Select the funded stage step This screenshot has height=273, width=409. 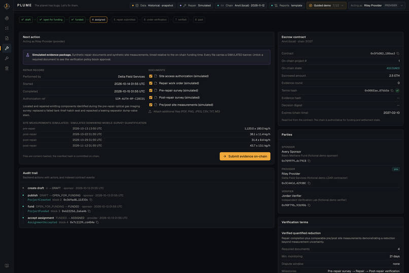coord(77,20)
